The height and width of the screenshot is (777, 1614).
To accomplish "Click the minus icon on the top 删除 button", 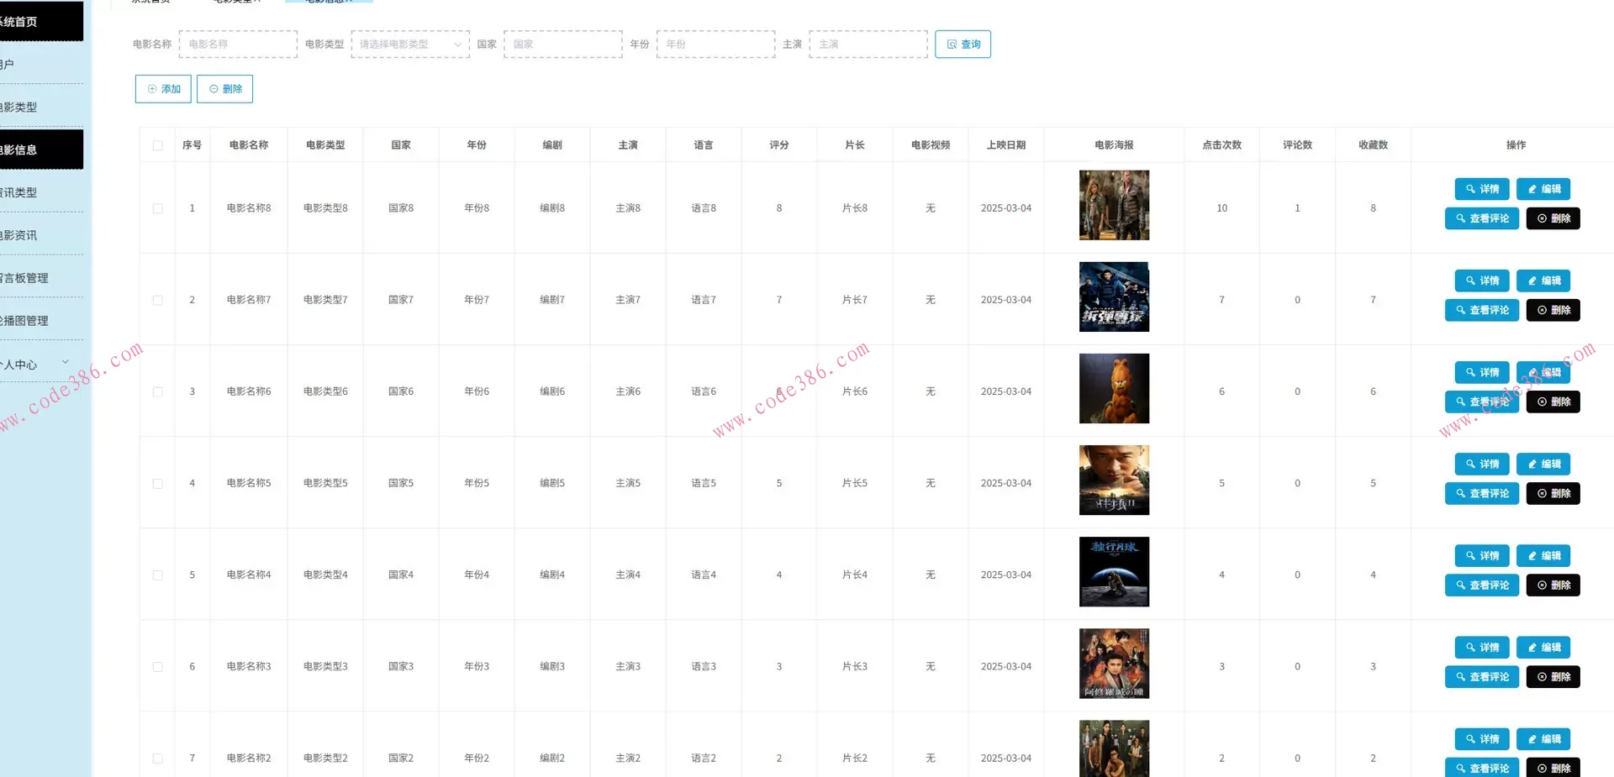I will 214,89.
